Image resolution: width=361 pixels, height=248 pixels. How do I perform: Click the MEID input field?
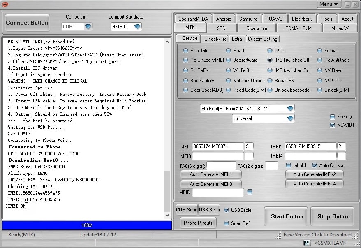point(218,192)
